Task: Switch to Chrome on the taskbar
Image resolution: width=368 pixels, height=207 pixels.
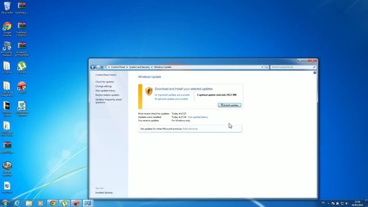Action: click(x=52, y=203)
